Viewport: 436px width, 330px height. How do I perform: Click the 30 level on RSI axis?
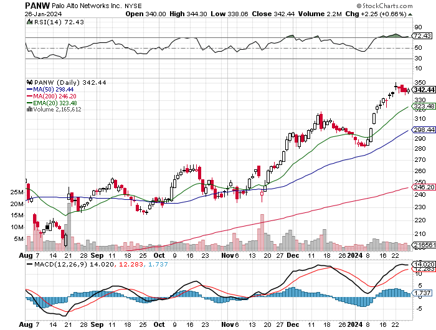[418, 59]
